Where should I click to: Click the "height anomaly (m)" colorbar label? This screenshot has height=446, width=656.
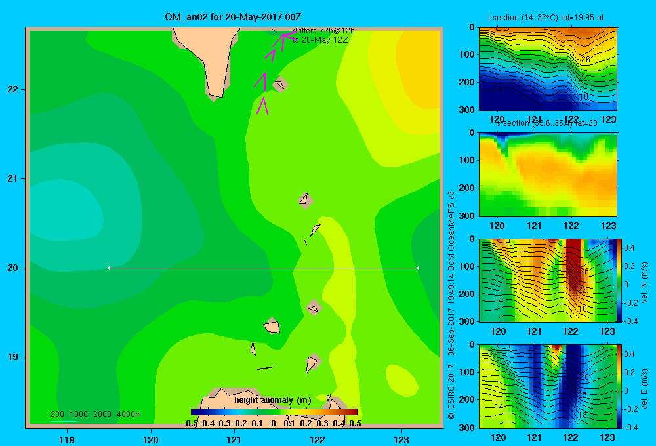click(x=273, y=400)
